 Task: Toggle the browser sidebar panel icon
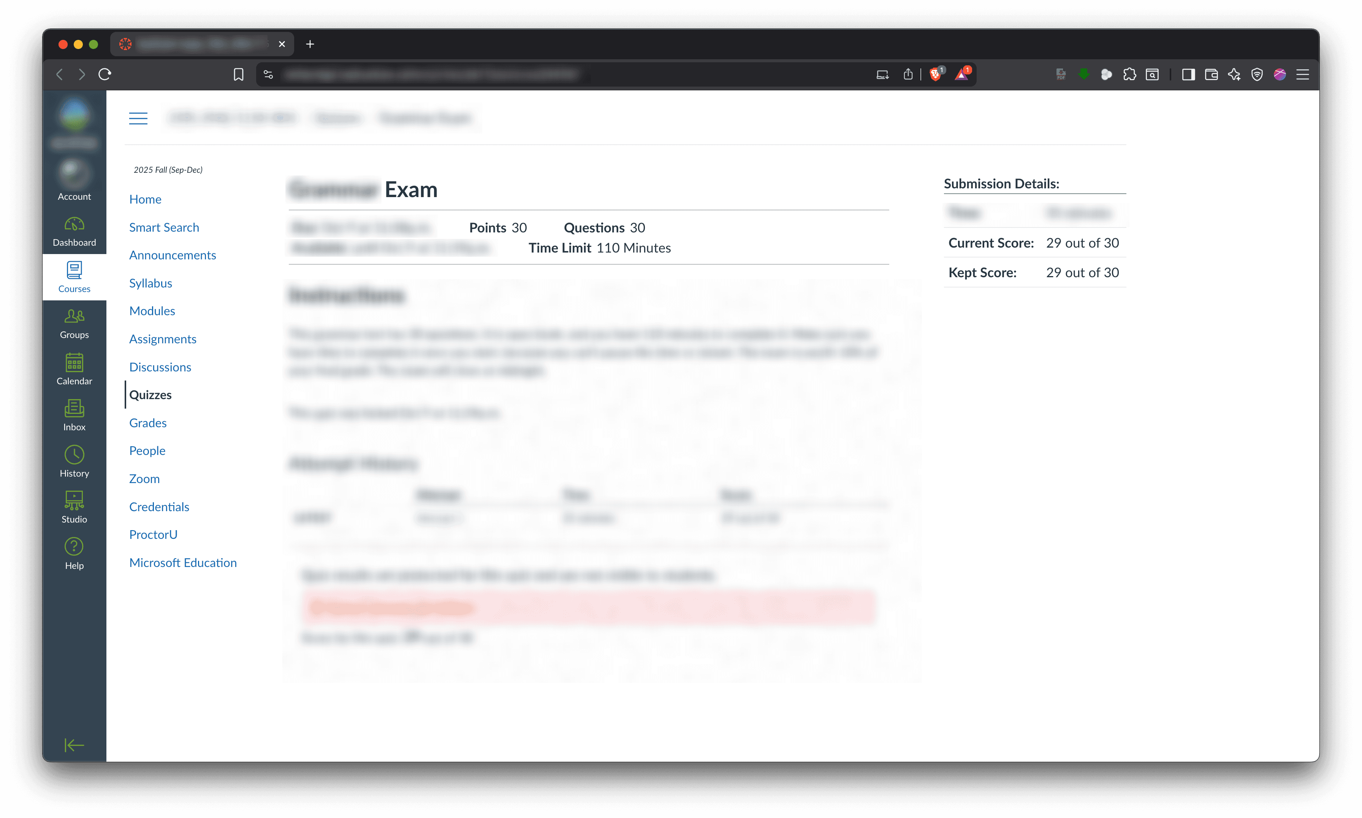1188,74
